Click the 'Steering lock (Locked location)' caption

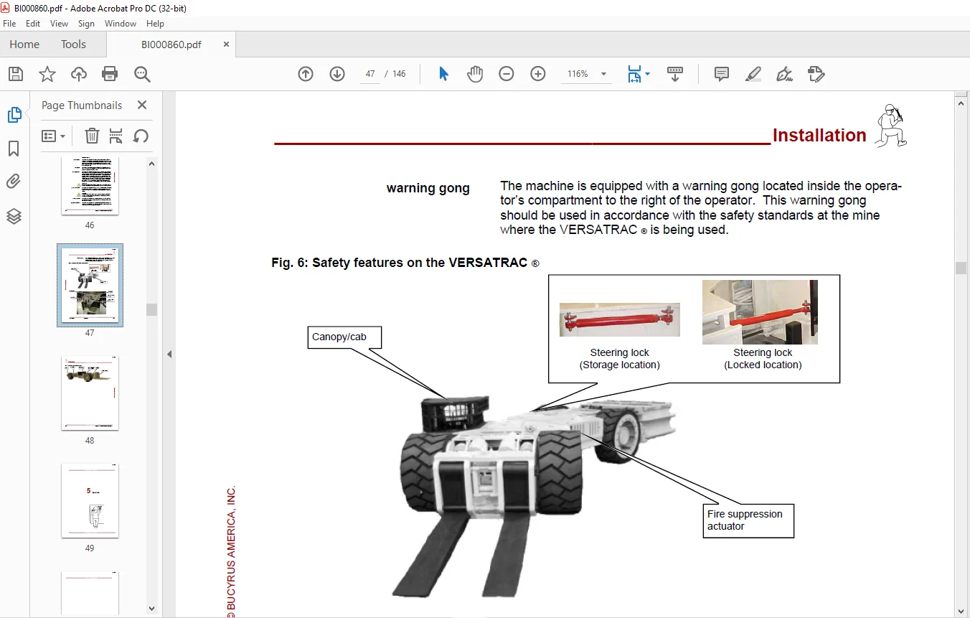763,359
